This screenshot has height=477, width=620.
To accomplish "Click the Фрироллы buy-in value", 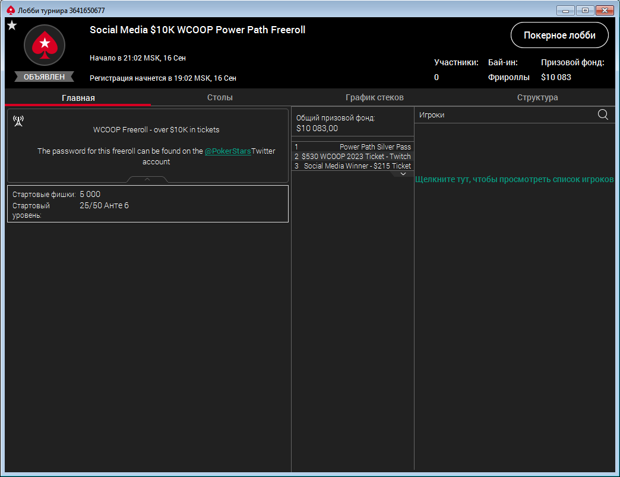I will (508, 77).
